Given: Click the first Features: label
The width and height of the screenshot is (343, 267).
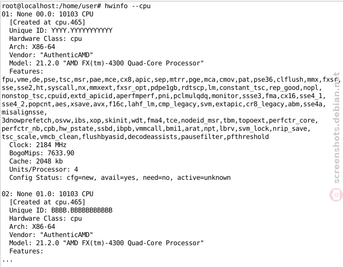Looking at the screenshot, I should point(26,71).
